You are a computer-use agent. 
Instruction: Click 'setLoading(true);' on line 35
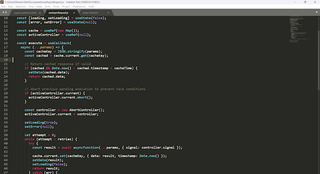(41, 123)
